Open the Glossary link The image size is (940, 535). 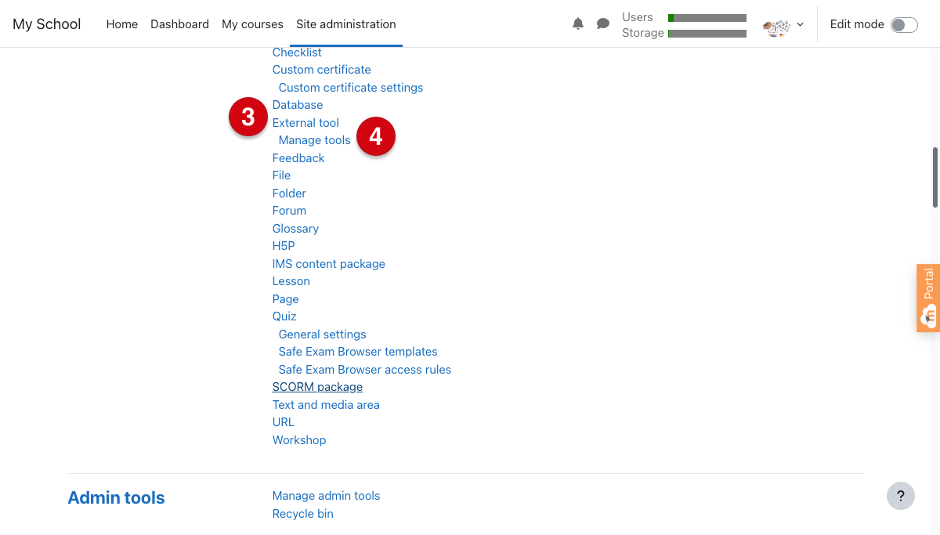click(295, 229)
